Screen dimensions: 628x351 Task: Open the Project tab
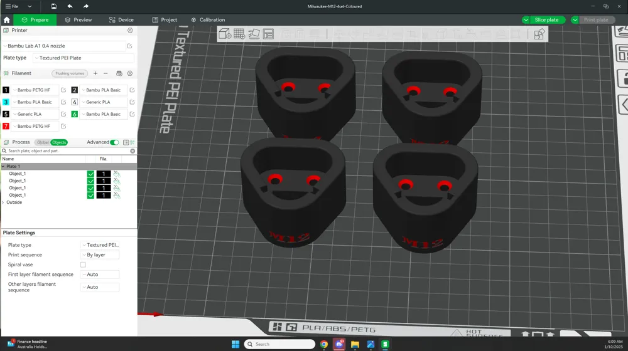(165, 19)
